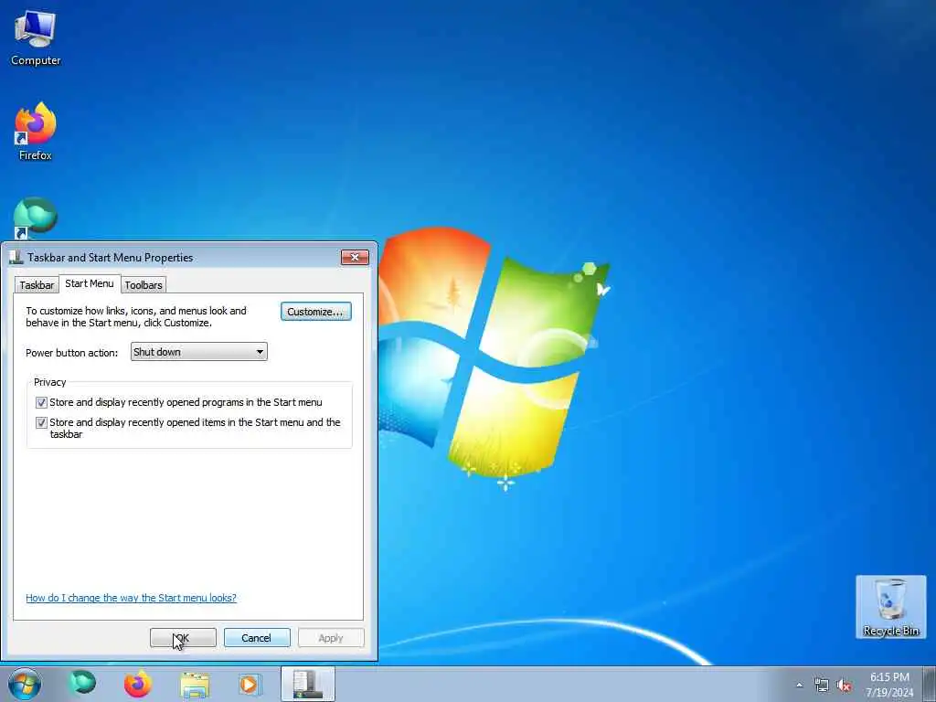Image resolution: width=936 pixels, height=702 pixels.
Task: Switch to the Taskbar tab
Action: coord(37,285)
